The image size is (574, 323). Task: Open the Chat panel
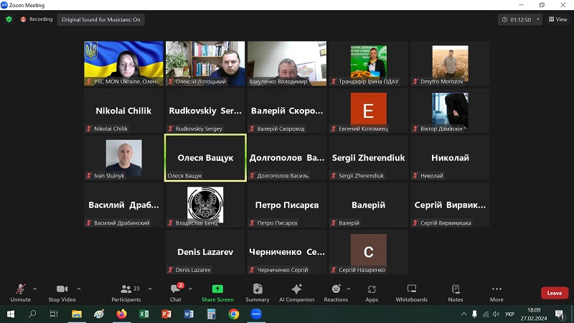pos(176,291)
